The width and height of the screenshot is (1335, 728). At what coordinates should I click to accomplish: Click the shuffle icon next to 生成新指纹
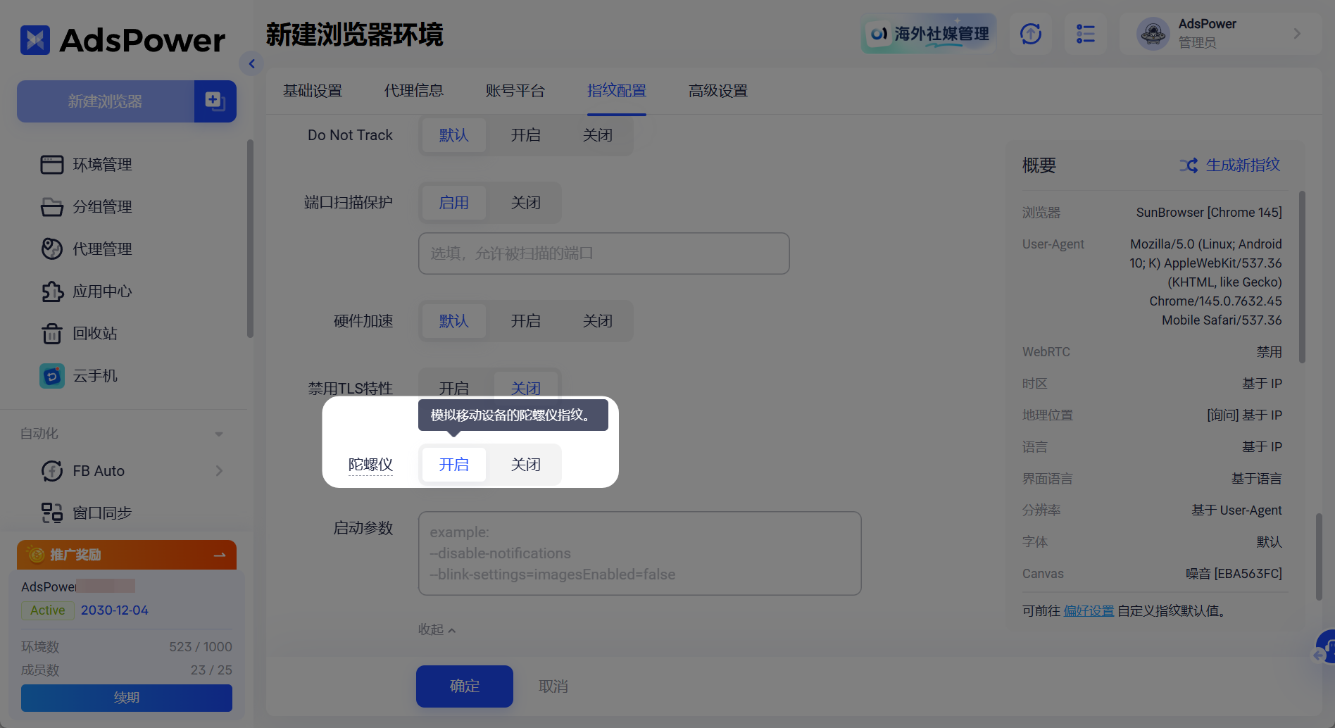[1189, 165]
